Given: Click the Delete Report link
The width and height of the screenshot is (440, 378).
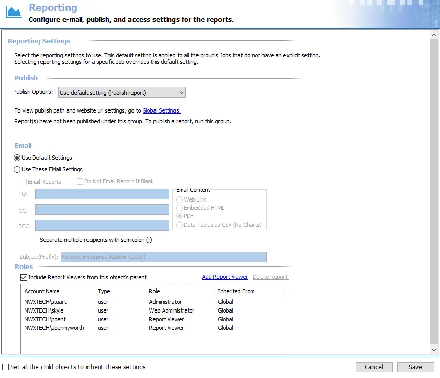Looking at the screenshot, I should click(x=270, y=277).
